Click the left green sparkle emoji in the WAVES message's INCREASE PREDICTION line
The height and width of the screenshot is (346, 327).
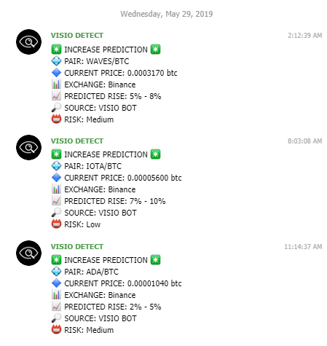pyautogui.click(x=56, y=50)
